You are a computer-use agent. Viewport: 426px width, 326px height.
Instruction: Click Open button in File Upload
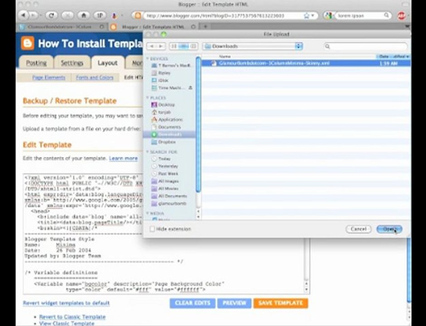389,229
